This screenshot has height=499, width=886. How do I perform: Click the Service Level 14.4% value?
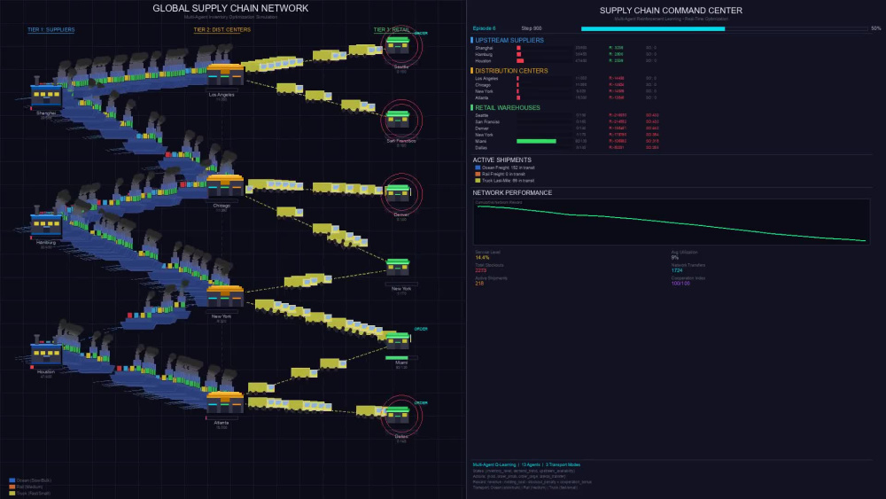click(482, 258)
